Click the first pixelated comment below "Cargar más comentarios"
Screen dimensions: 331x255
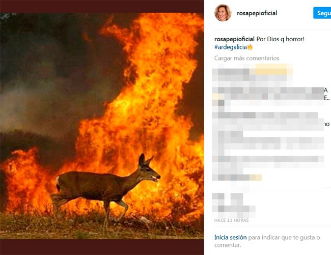(252, 75)
